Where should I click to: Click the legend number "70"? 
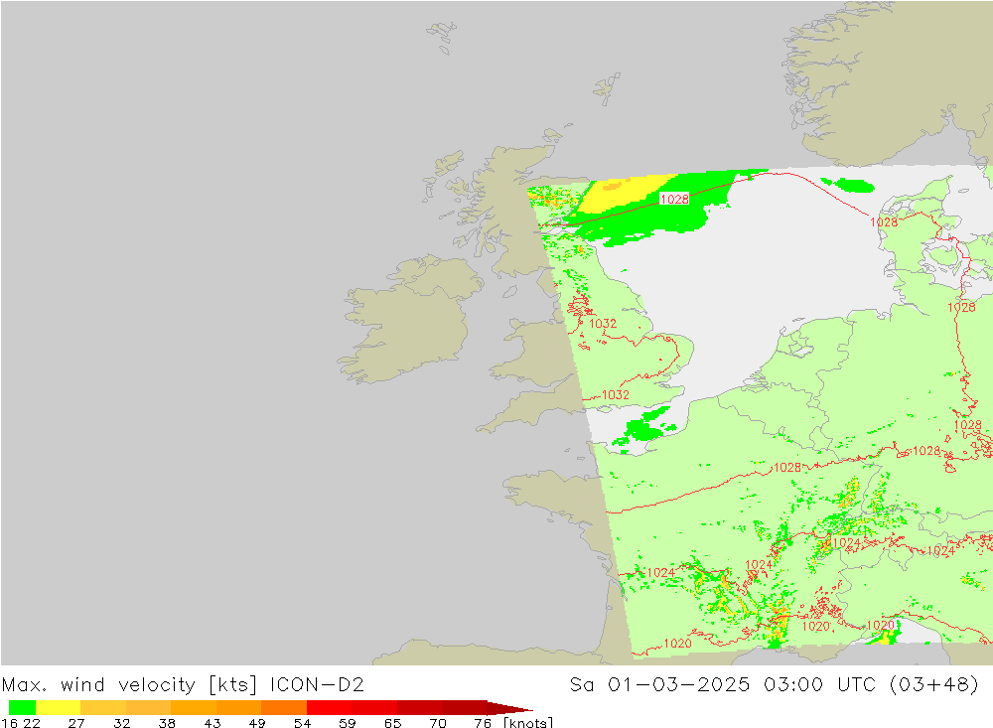click(438, 723)
